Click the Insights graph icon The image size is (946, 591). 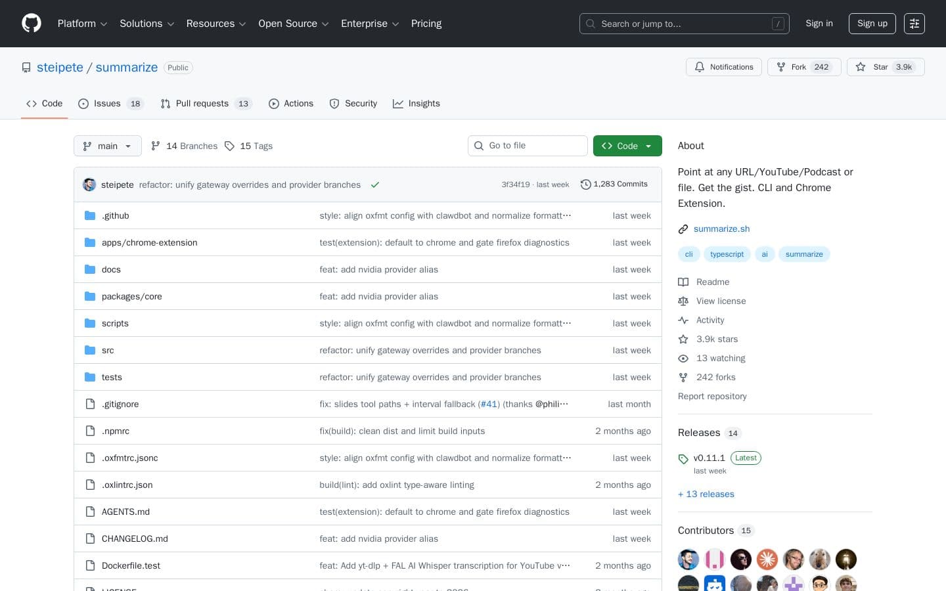click(399, 104)
